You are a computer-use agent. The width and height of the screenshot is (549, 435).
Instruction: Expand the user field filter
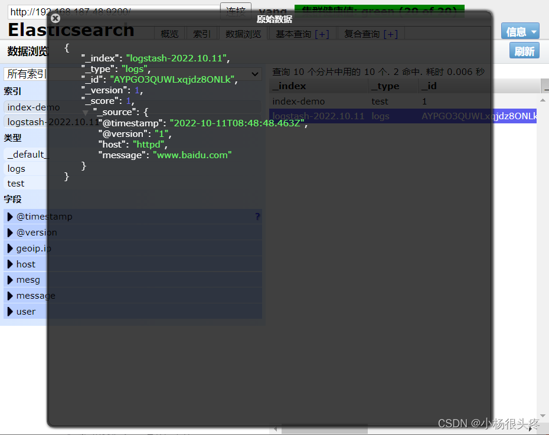tap(10, 311)
